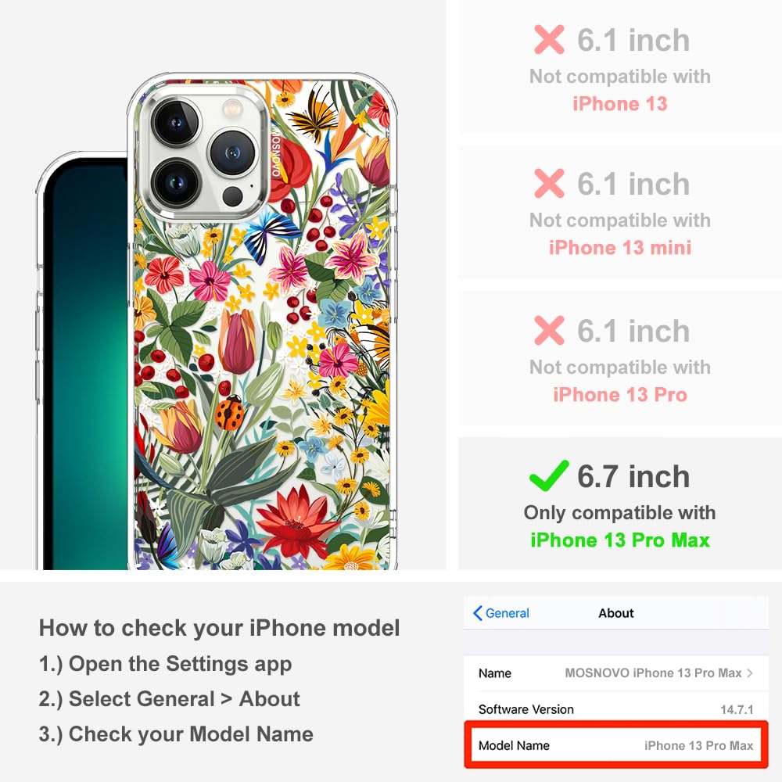Select the Software Version row
The image size is (782, 782).
tap(616, 709)
